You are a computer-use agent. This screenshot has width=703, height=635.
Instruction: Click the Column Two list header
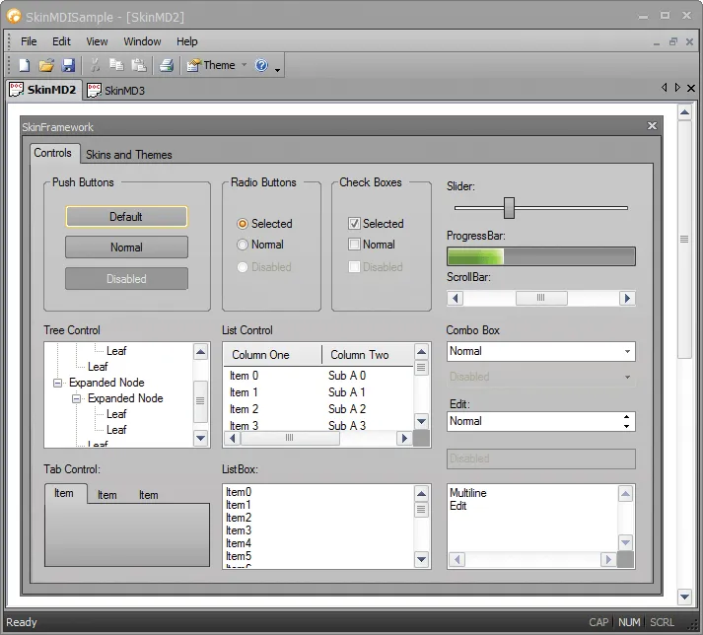click(368, 355)
